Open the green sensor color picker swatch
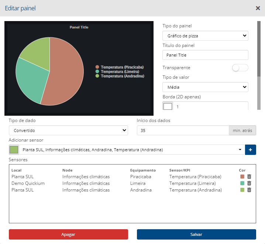The width and height of the screenshot is (265, 244). (x=14, y=150)
